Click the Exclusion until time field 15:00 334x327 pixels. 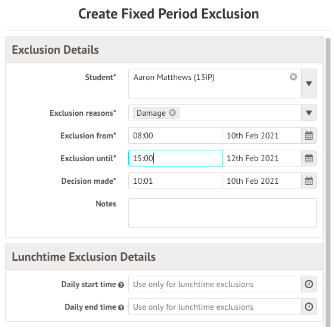pos(175,158)
